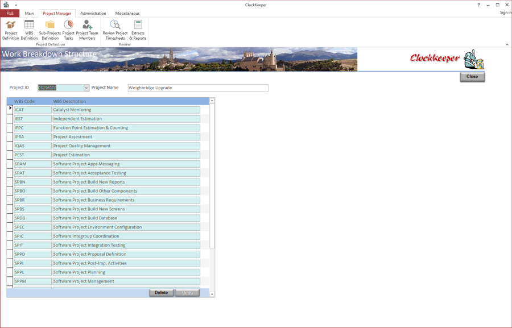Open Project Tasks ribbon icon
The width and height of the screenshot is (512, 328).
(68, 30)
